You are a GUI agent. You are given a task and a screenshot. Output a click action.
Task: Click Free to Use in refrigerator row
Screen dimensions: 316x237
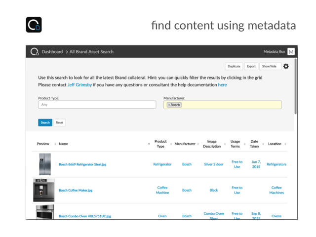tap(237, 164)
